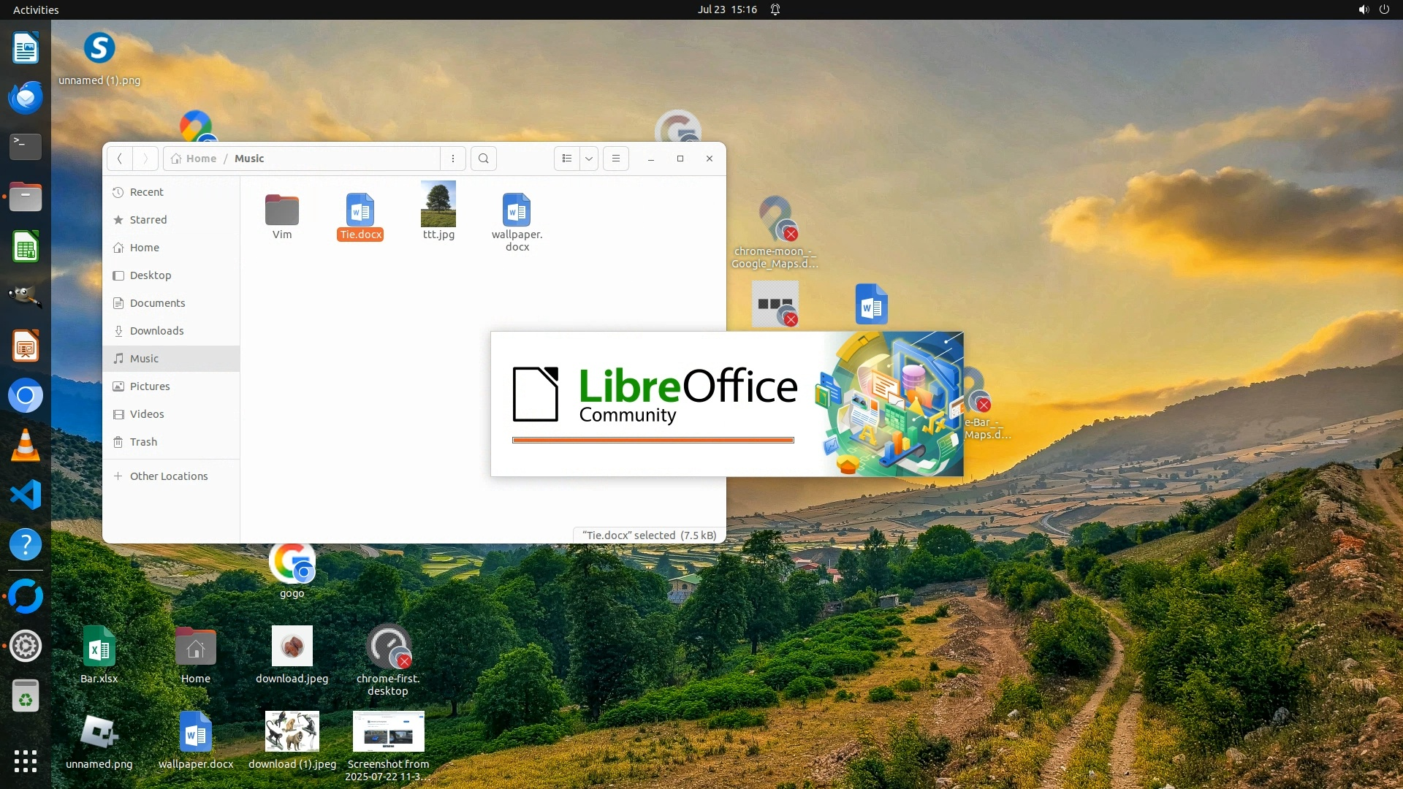Toggle list view in Files toolbar
The width and height of the screenshot is (1403, 789).
point(567,159)
